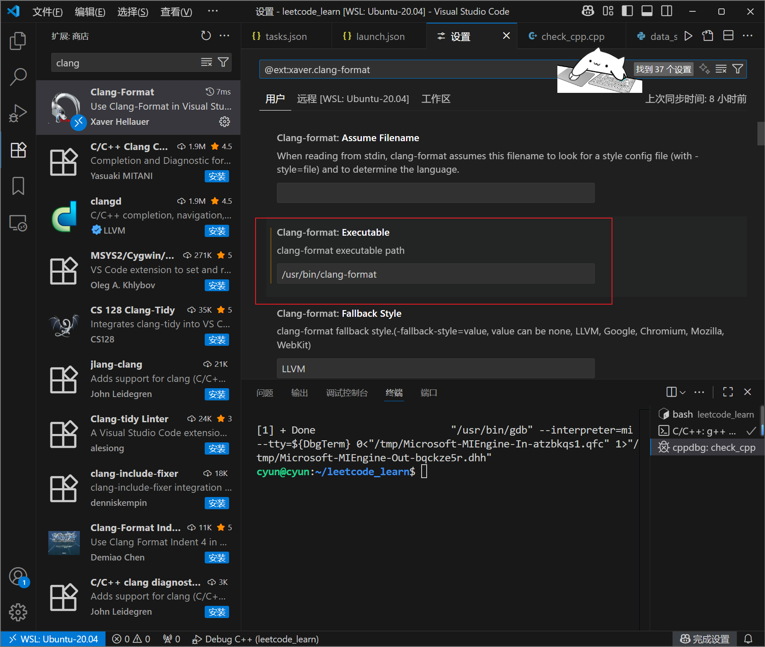Open the 选择(S) menu
This screenshot has height=647, width=765.
click(x=133, y=12)
